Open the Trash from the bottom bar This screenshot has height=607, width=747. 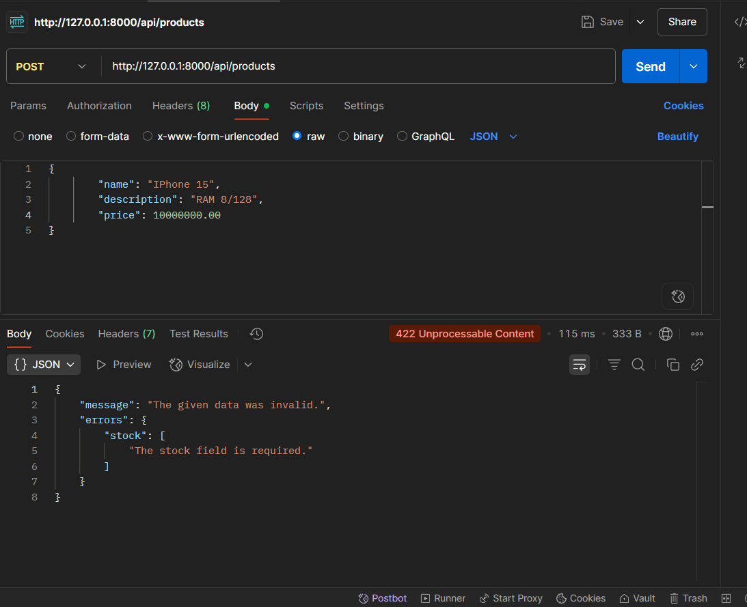pos(688,598)
